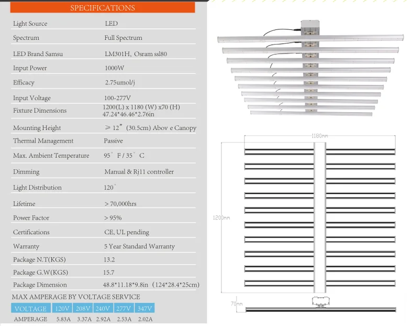Select the '15.7' gross weight value
Image resolution: width=412 pixels, height=326 pixels.
point(108,273)
